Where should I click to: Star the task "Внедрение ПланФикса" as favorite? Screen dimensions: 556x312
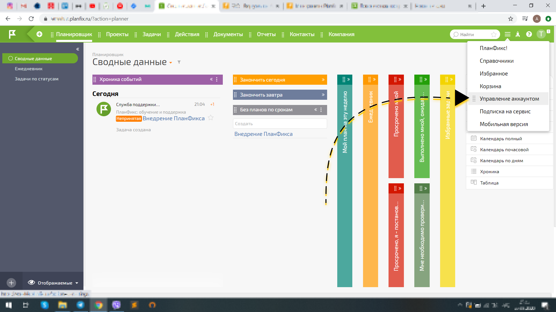click(211, 118)
